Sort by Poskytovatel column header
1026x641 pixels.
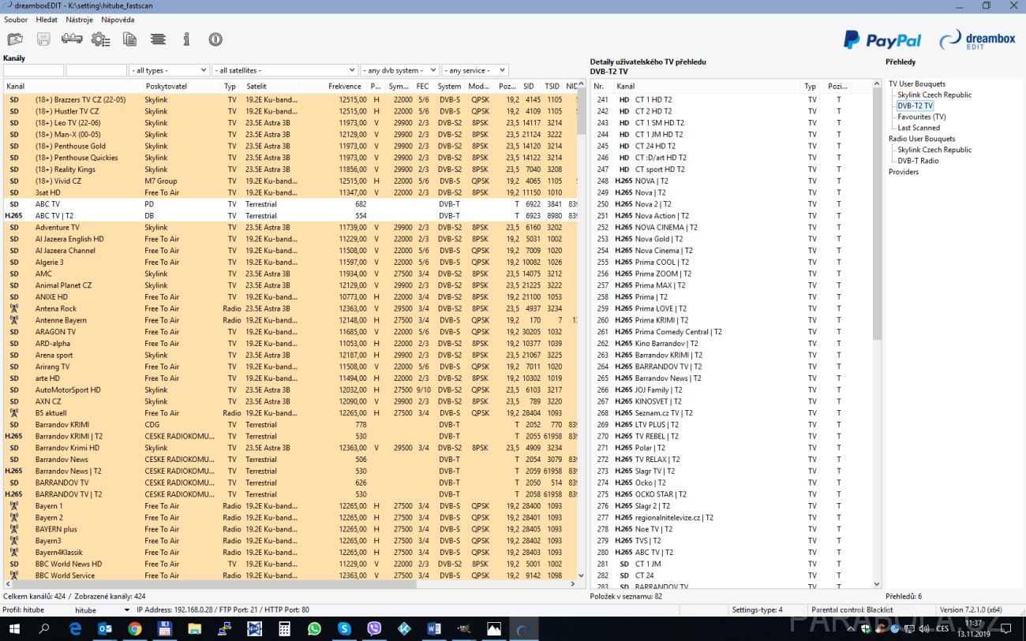(182, 87)
